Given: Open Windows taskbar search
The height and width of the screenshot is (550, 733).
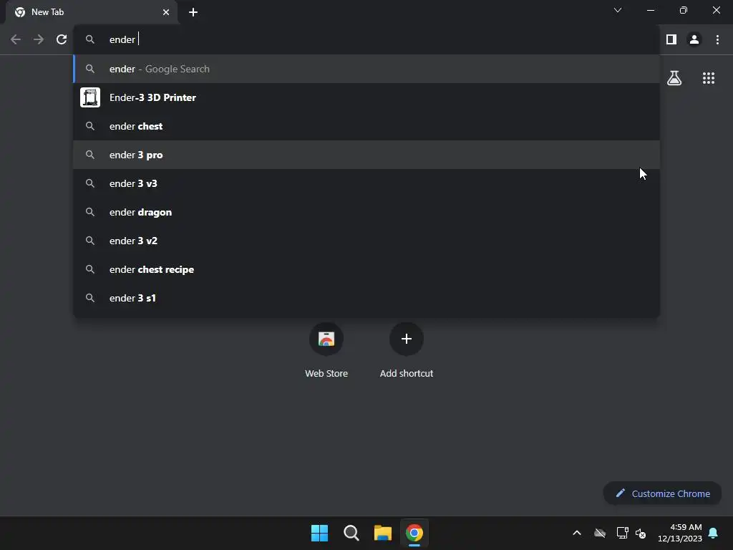Looking at the screenshot, I should tap(351, 533).
